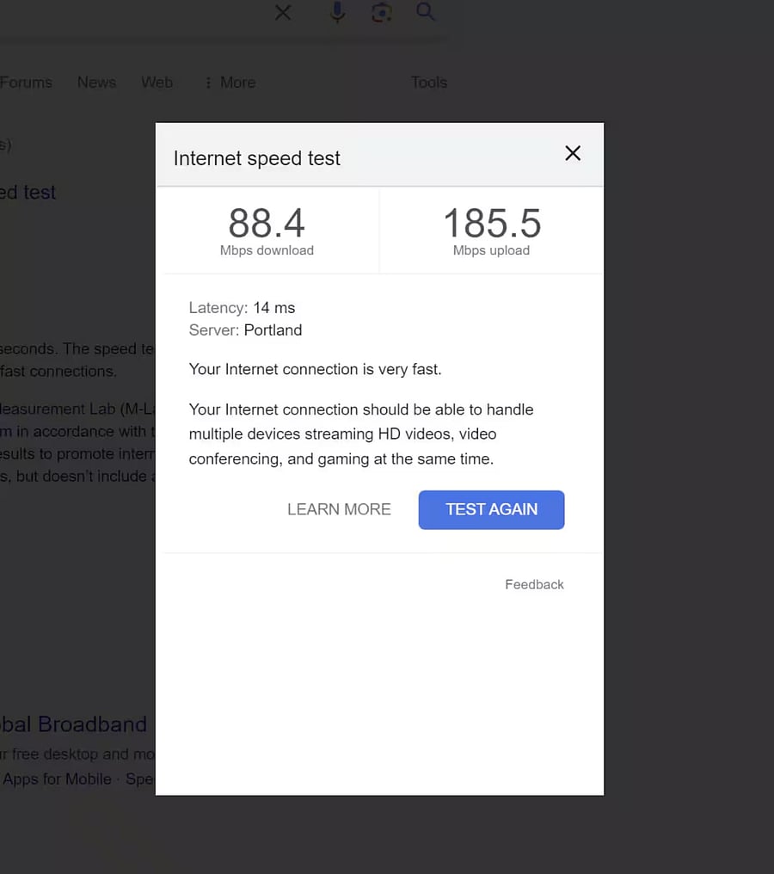Click the Internet speed test dialog title
Screen dimensions: 774x874
point(256,158)
